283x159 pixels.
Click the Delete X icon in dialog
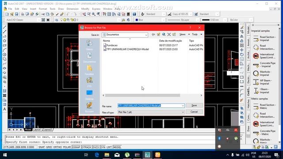(x=169, y=34)
